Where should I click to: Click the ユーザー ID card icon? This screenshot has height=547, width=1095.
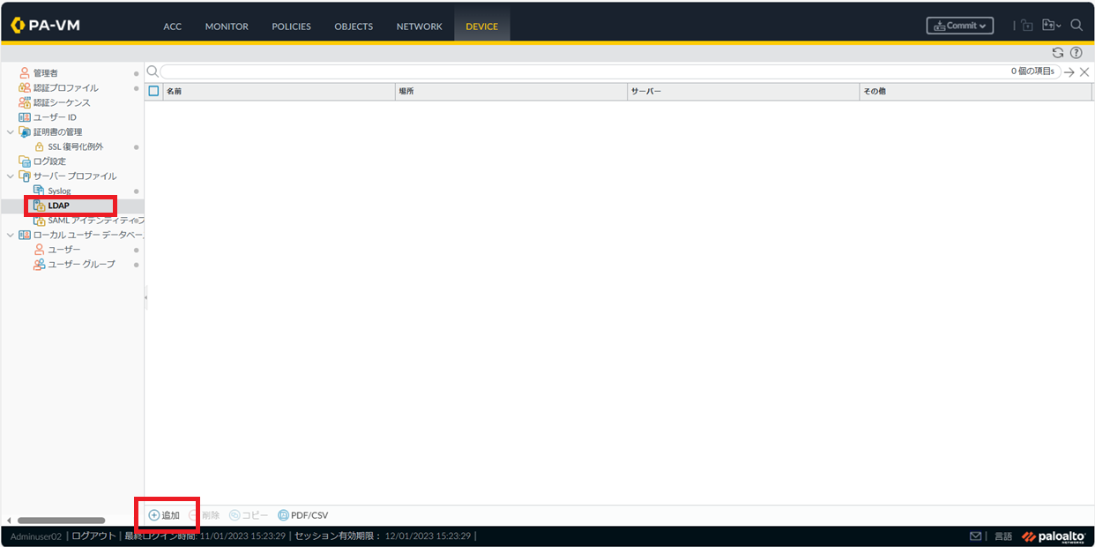point(25,117)
